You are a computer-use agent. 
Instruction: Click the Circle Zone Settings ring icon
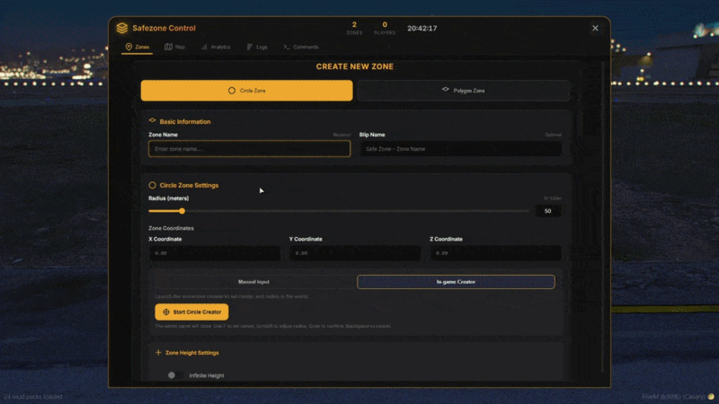tap(152, 185)
